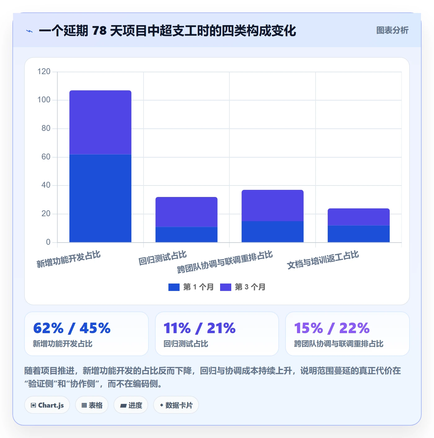Click the 新增功能开发占比 x-axis label
The image size is (434, 438).
pyautogui.click(x=69, y=259)
